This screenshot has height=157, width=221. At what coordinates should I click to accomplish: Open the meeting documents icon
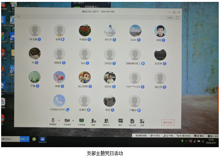[x=132, y=121]
